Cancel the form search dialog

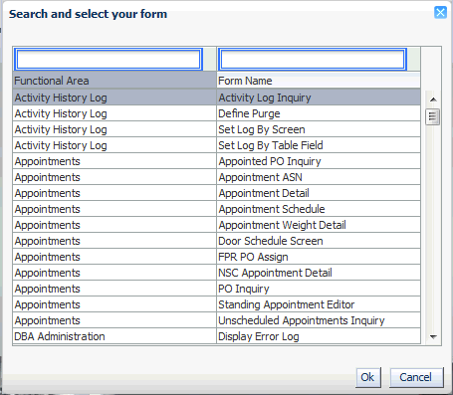(416, 377)
